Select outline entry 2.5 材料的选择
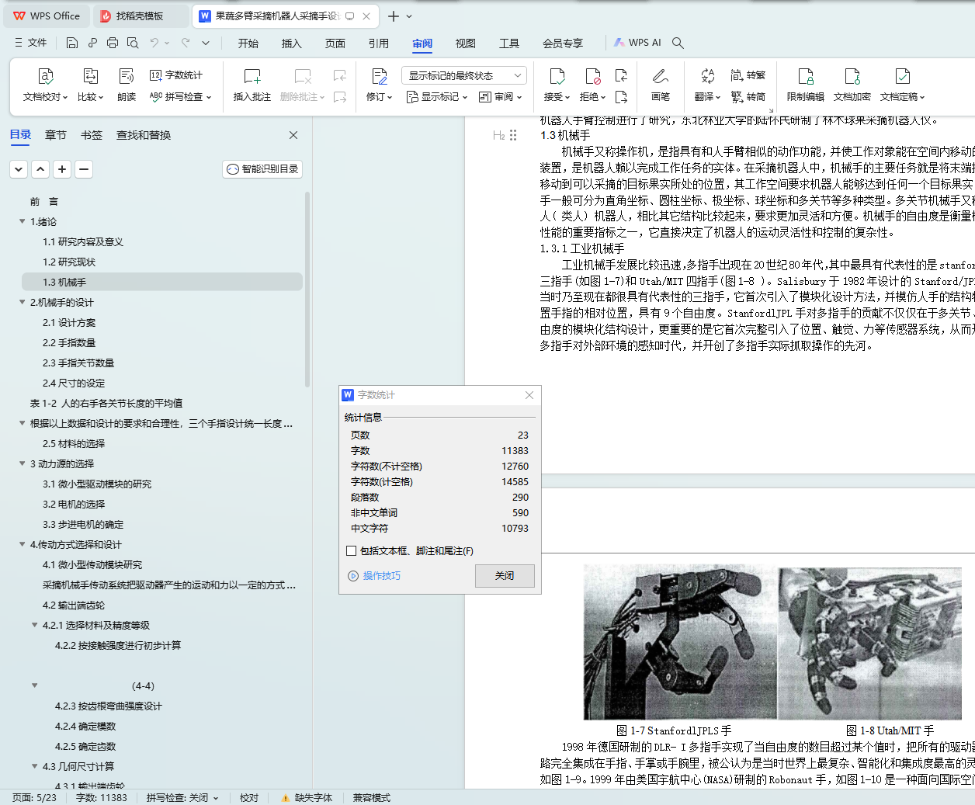Image resolution: width=975 pixels, height=805 pixels. coord(74,443)
